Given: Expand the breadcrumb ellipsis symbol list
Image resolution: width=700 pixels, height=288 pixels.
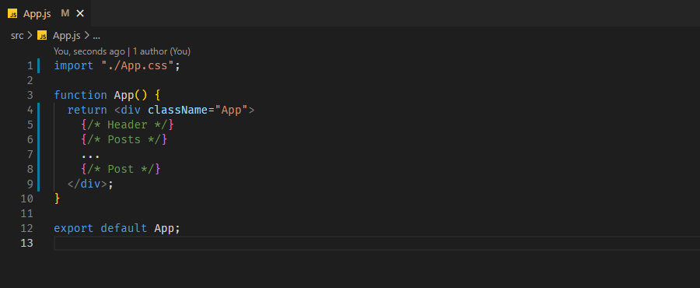Looking at the screenshot, I should [x=96, y=36].
